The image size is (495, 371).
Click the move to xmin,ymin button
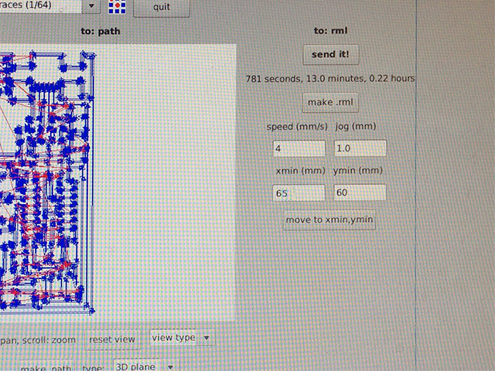[329, 220]
